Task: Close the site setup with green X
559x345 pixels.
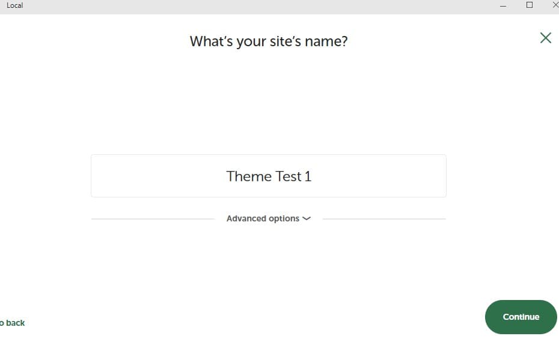Action: pos(545,38)
